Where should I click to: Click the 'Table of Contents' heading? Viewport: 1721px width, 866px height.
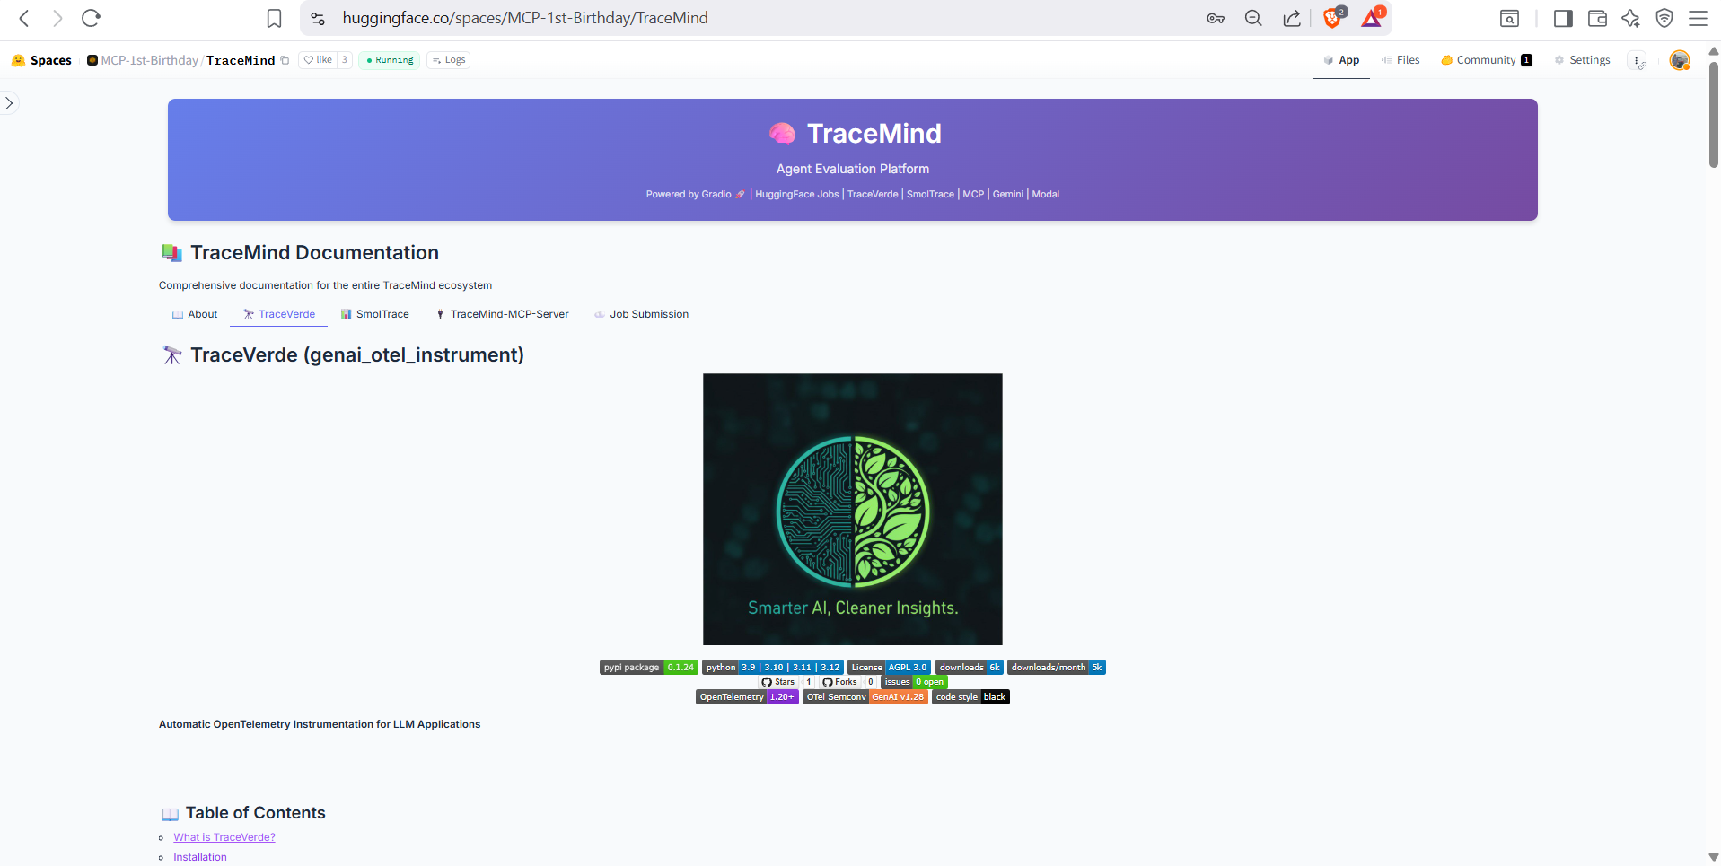click(255, 813)
